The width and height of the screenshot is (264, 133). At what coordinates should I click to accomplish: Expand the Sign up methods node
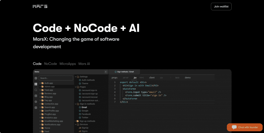pyautogui.click(x=75, y=121)
